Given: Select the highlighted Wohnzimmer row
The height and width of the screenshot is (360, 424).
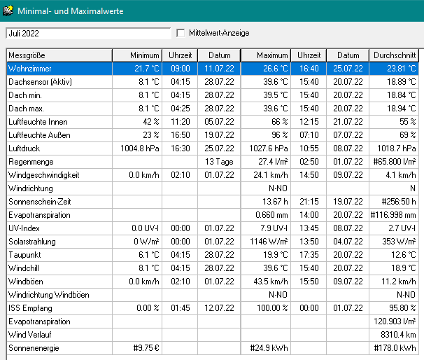Looking at the screenshot, I should coord(59,69).
